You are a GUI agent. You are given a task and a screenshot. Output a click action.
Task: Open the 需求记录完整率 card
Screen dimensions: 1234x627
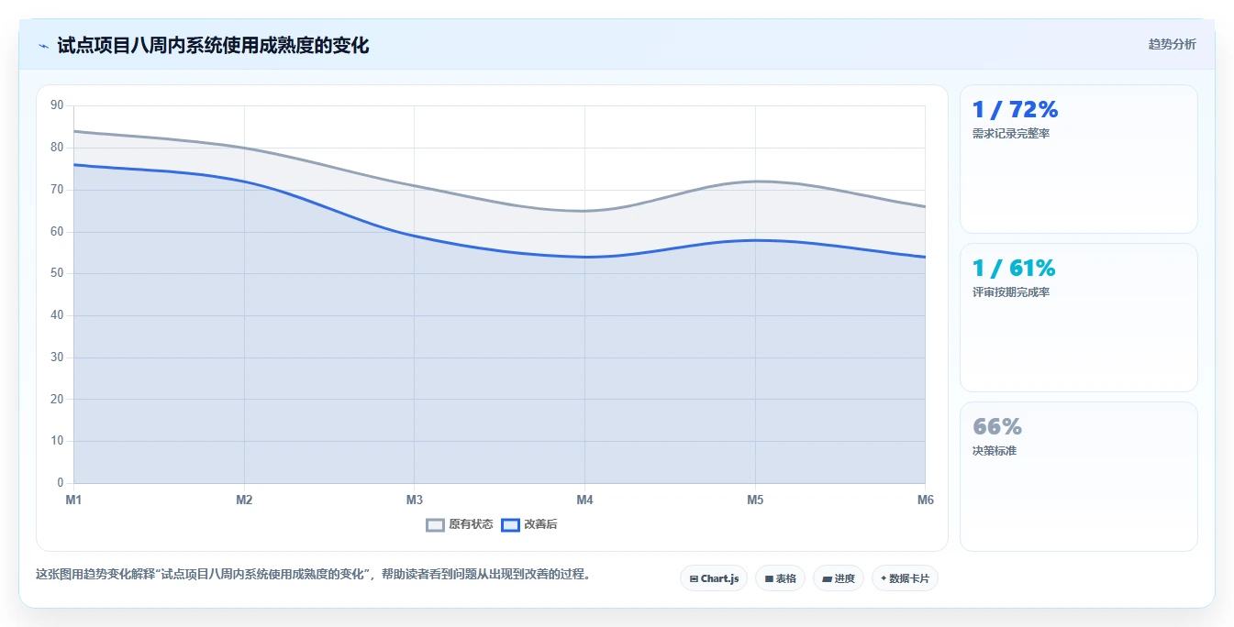point(1078,159)
